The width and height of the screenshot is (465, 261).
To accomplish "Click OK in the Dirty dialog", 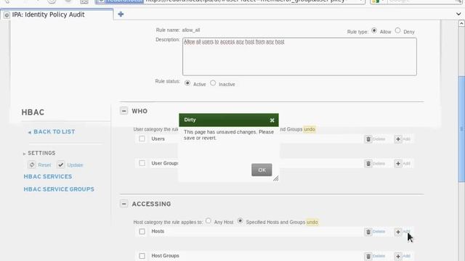I will click(x=262, y=170).
